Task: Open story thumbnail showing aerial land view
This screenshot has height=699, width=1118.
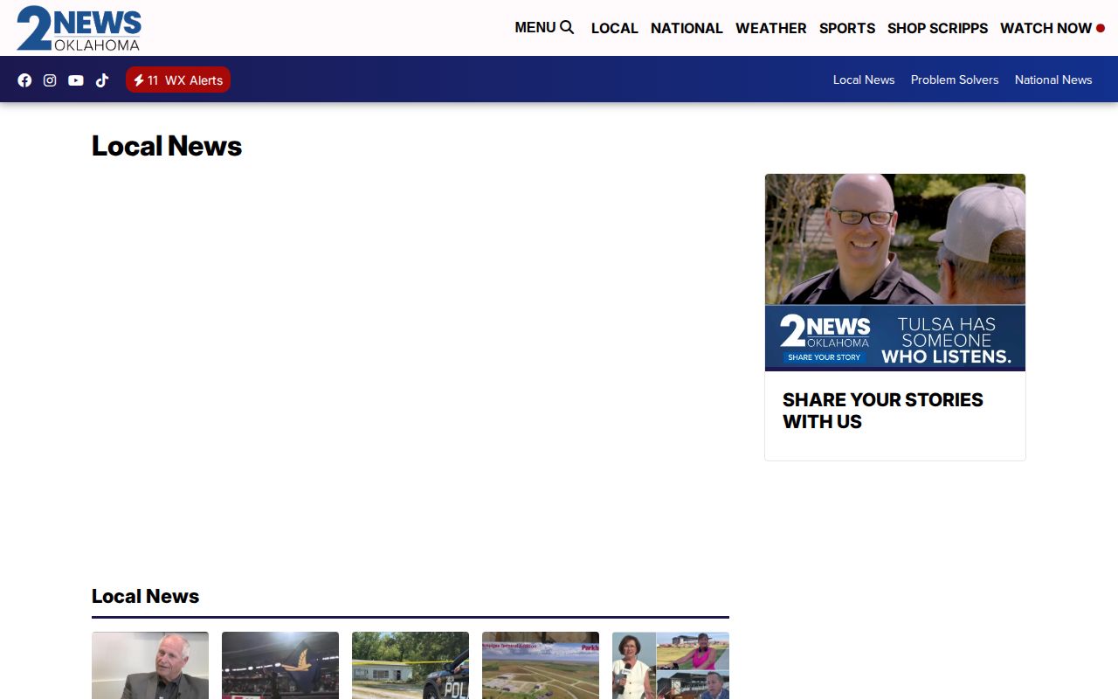Action: 541,666
